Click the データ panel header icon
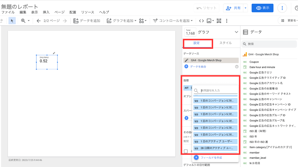 tap(245, 32)
